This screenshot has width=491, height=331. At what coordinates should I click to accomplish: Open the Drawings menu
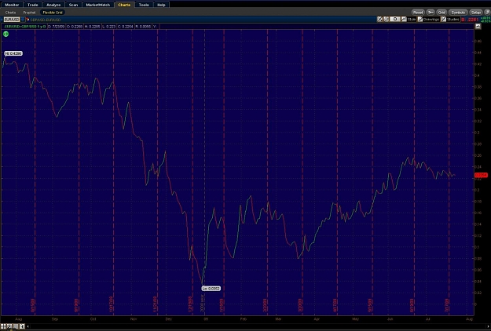428,20
